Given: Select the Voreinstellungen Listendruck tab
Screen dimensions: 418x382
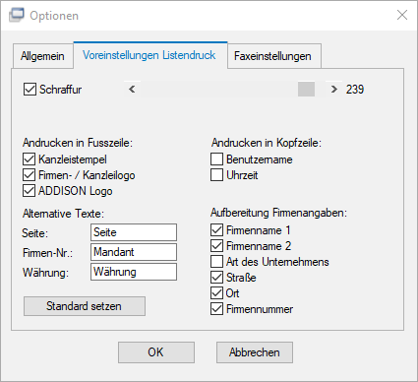Looking at the screenshot, I should click(149, 55).
